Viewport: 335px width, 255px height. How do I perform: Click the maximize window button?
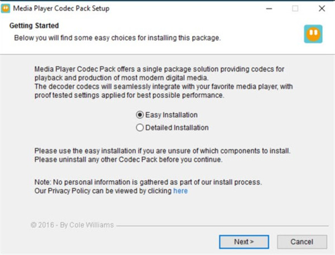[x=295, y=9]
